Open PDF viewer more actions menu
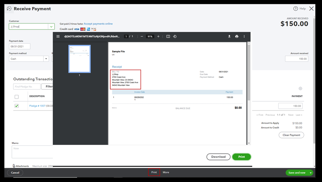This screenshot has height=182, width=322. pyautogui.click(x=244, y=36)
